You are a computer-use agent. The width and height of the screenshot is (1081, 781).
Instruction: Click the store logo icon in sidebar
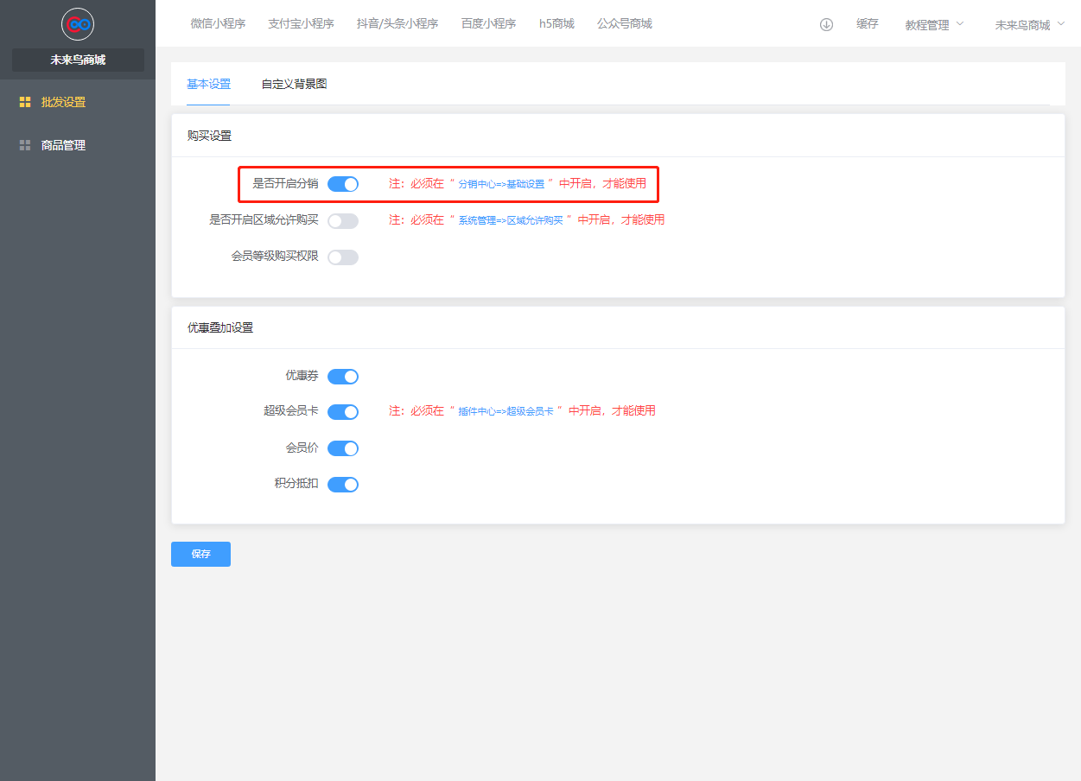click(x=78, y=24)
